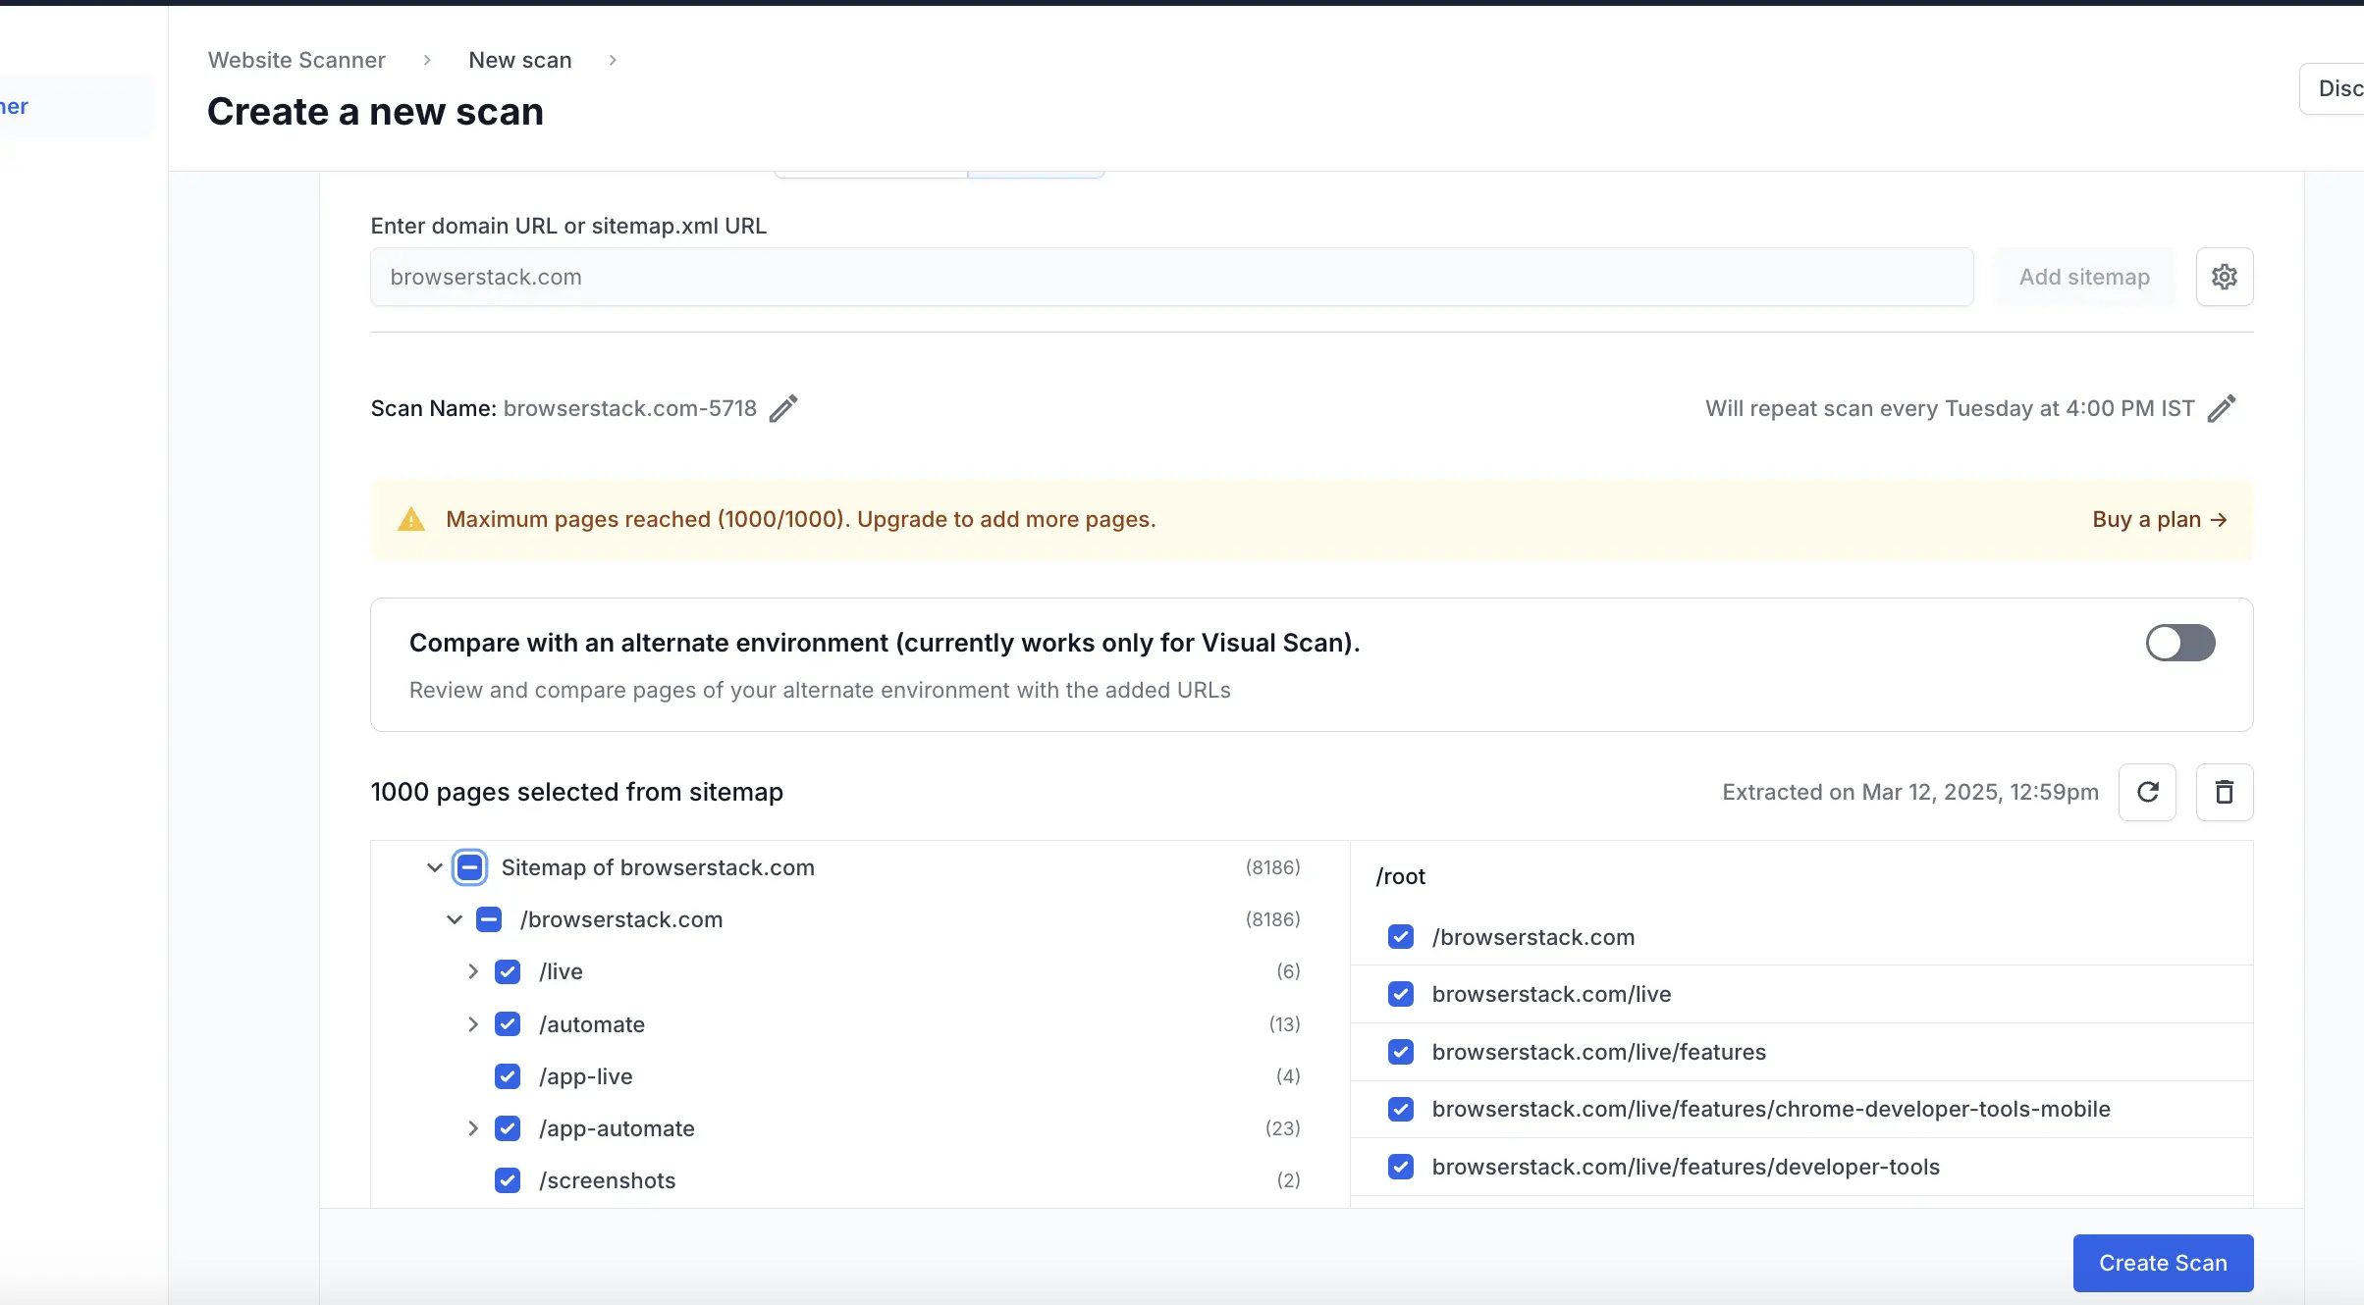The image size is (2364, 1305).
Task: Click the Create Scan button
Action: [2162, 1263]
